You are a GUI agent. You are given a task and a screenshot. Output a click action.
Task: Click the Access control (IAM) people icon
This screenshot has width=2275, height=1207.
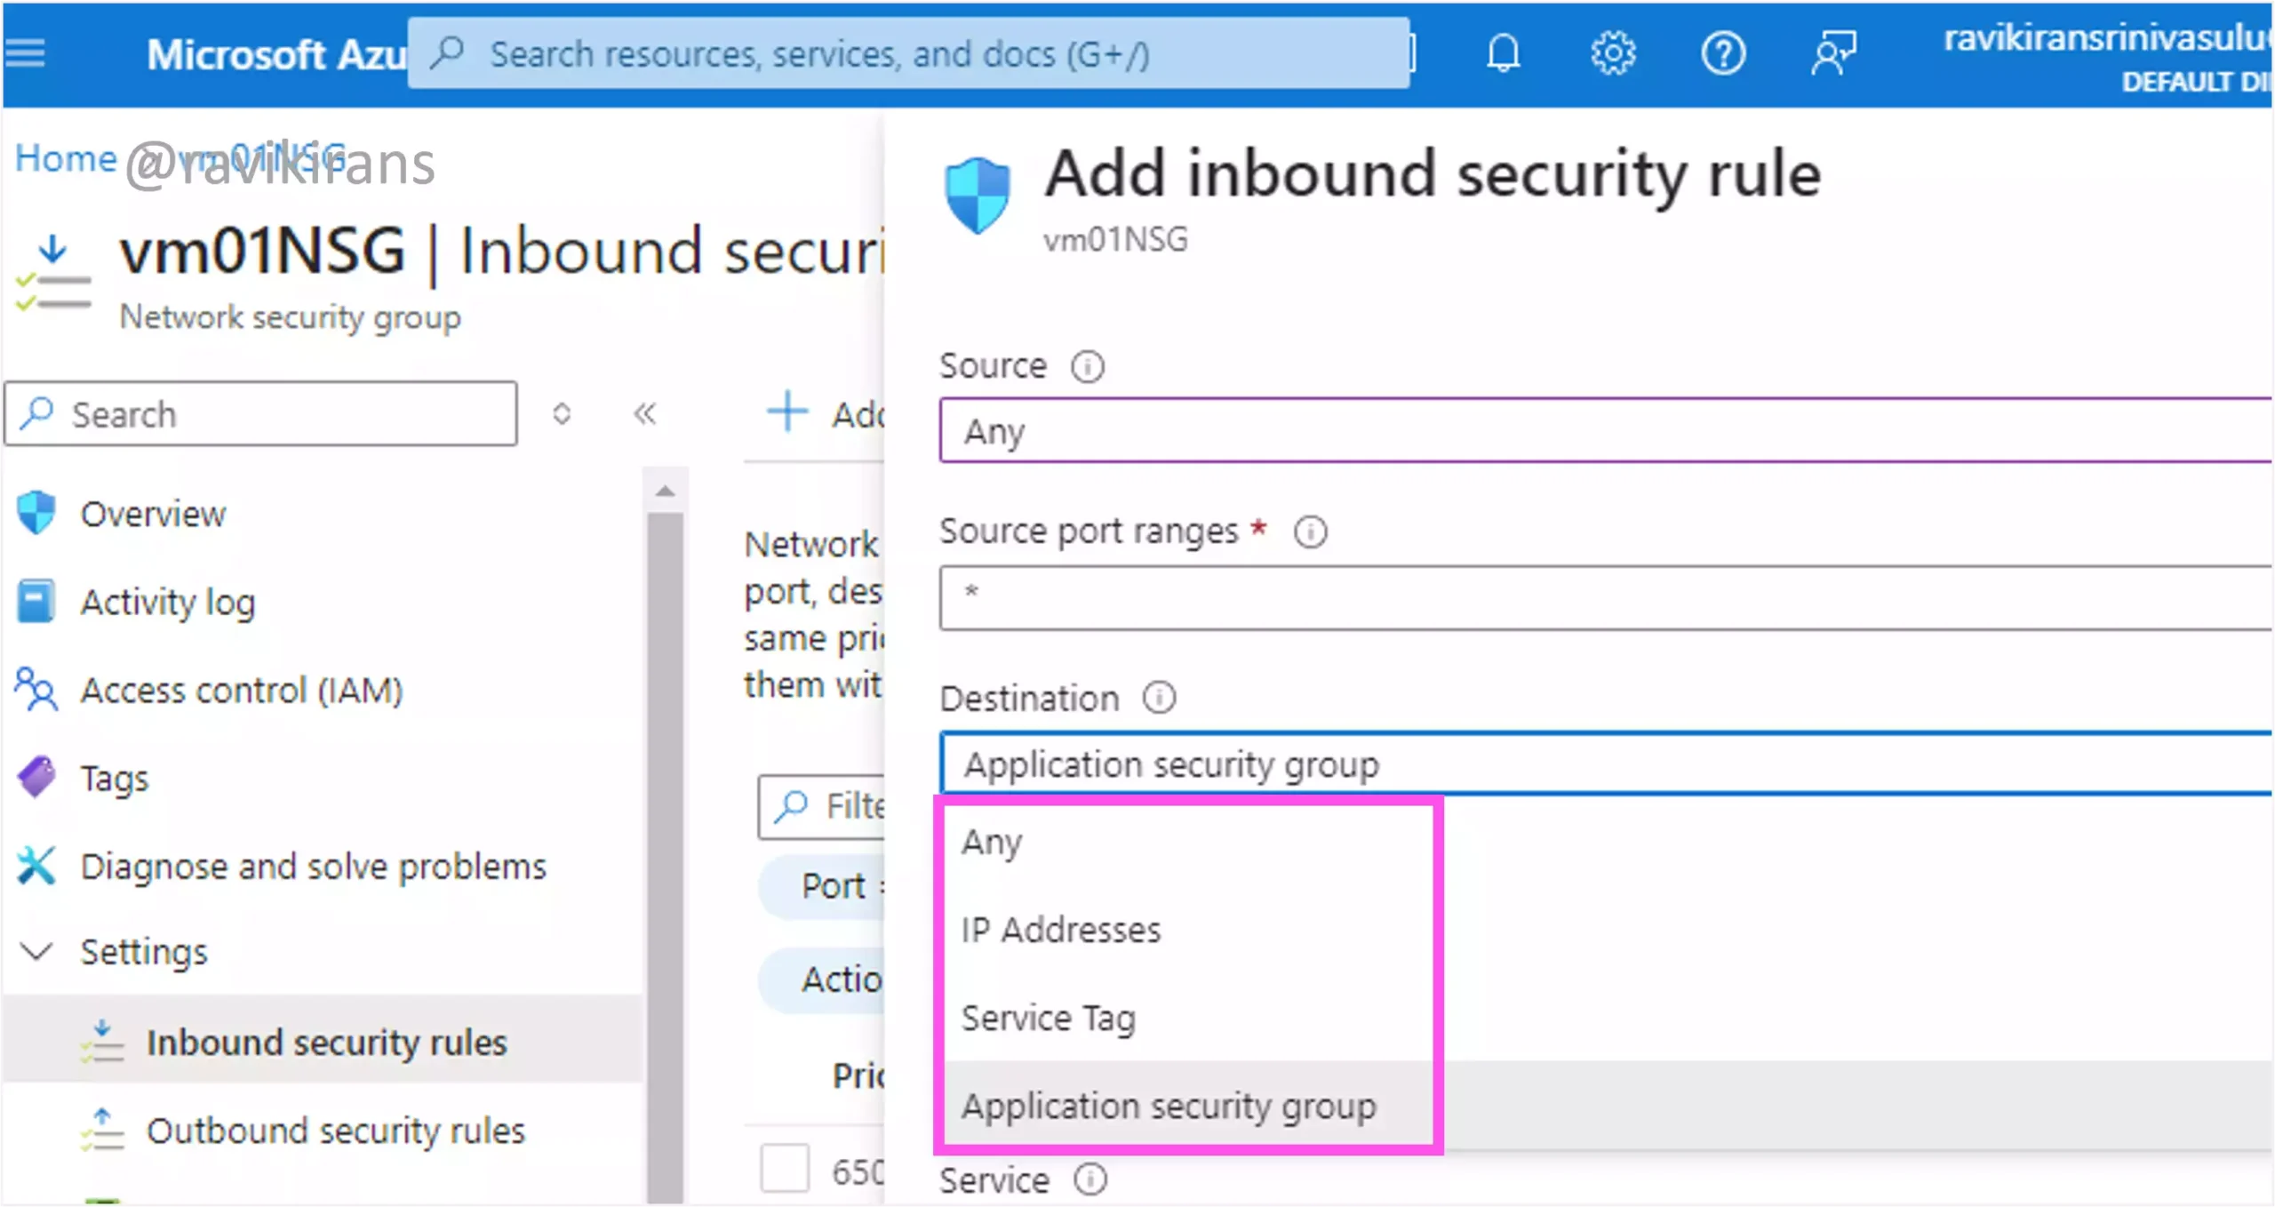coord(36,690)
